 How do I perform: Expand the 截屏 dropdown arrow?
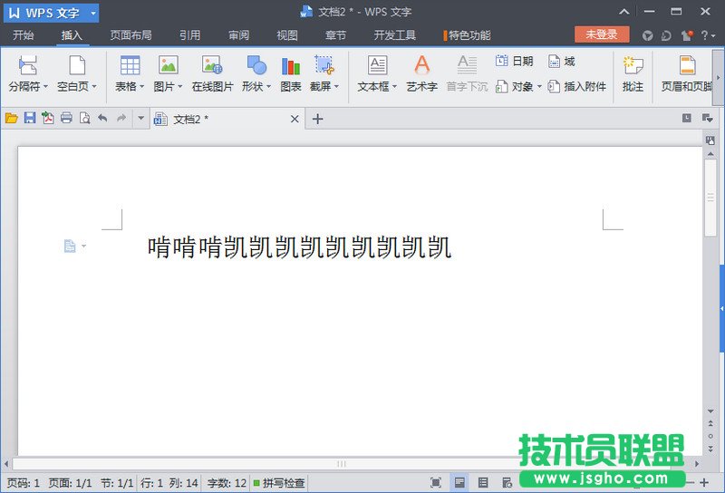pyautogui.click(x=336, y=86)
